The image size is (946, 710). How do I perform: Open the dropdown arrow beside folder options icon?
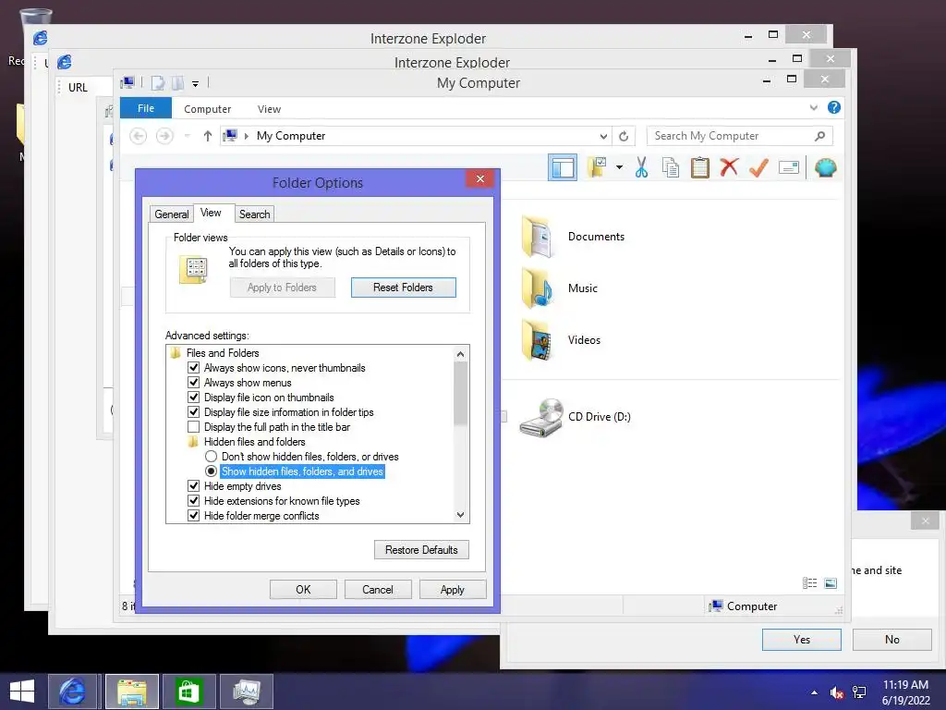pyautogui.click(x=619, y=167)
